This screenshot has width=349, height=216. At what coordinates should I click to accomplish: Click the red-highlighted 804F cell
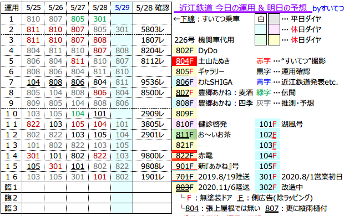185,61
